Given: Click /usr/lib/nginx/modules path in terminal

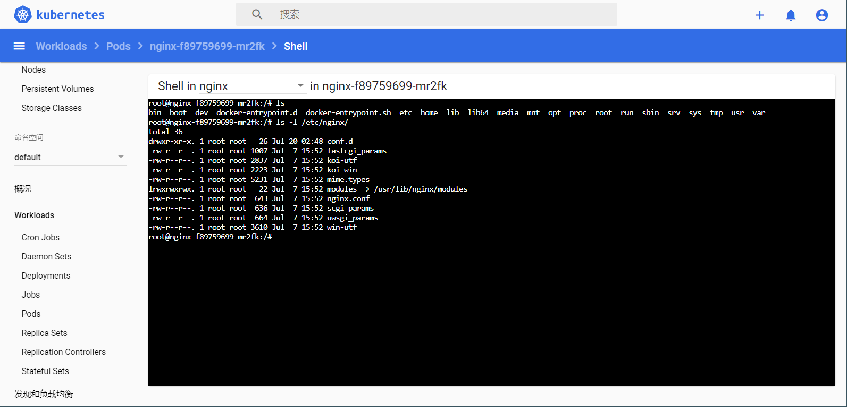Looking at the screenshot, I should coord(421,189).
